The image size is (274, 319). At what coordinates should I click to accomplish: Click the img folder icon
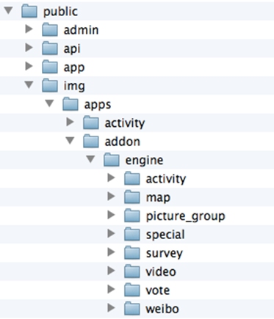click(x=50, y=86)
